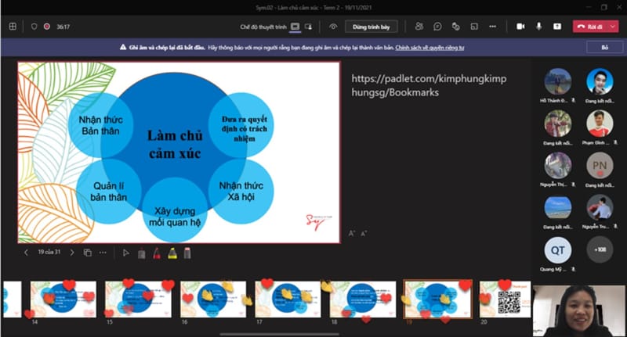Screen dimensions: 627x337
Task: Toggle private view eye icon
Action: point(333,27)
